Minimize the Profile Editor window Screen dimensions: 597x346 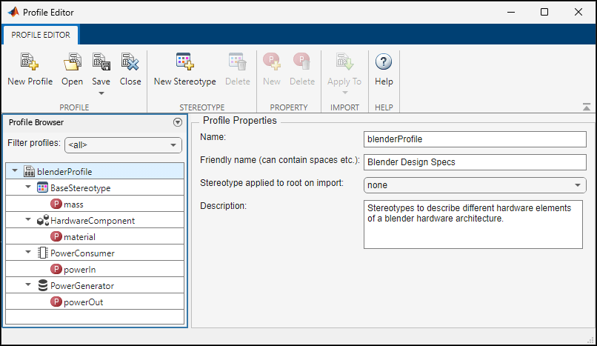pos(511,12)
